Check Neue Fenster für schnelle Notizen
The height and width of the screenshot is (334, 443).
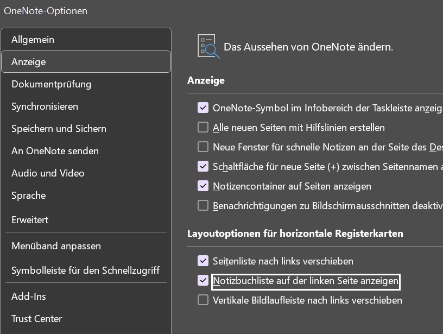pos(203,147)
